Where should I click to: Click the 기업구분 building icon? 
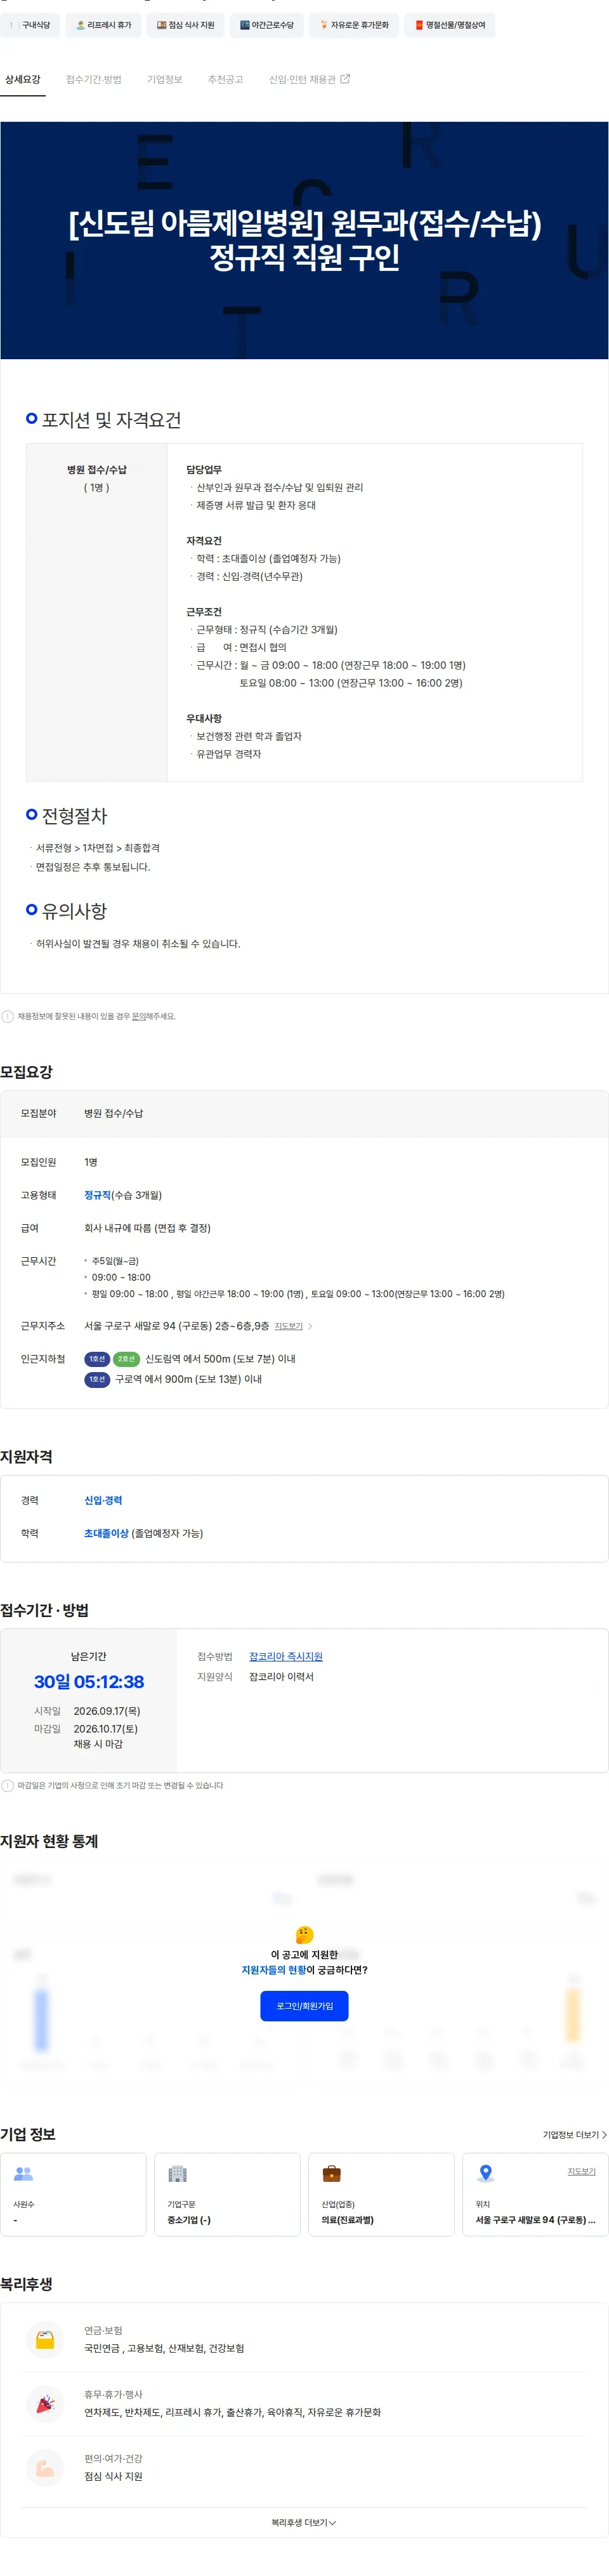[x=177, y=2173]
